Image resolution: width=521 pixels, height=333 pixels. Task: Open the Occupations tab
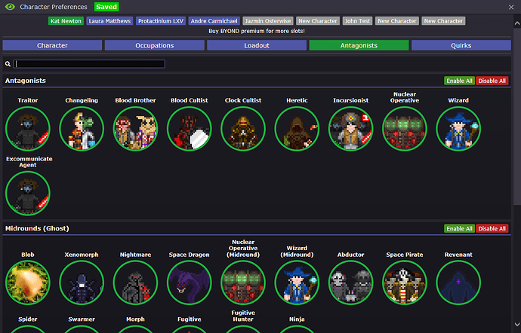click(155, 45)
